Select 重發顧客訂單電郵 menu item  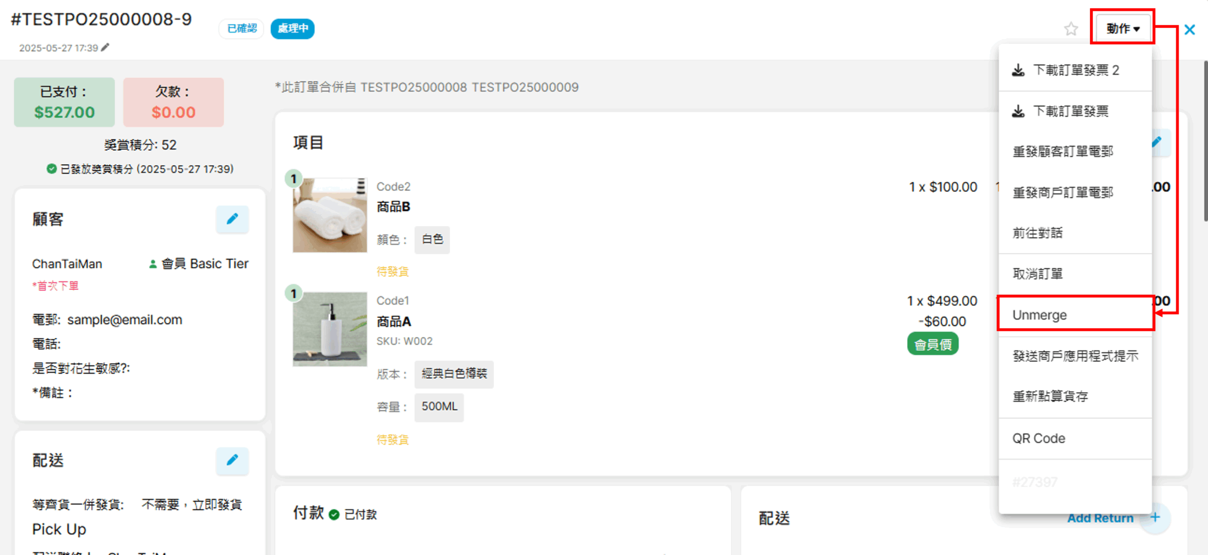(1063, 151)
